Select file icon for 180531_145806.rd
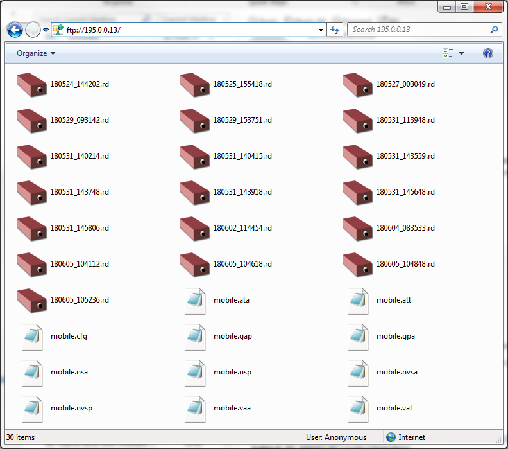The image size is (508, 449). coord(31,229)
